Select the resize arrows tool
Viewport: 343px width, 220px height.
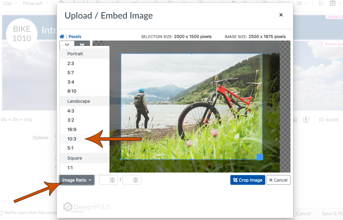tap(67, 45)
